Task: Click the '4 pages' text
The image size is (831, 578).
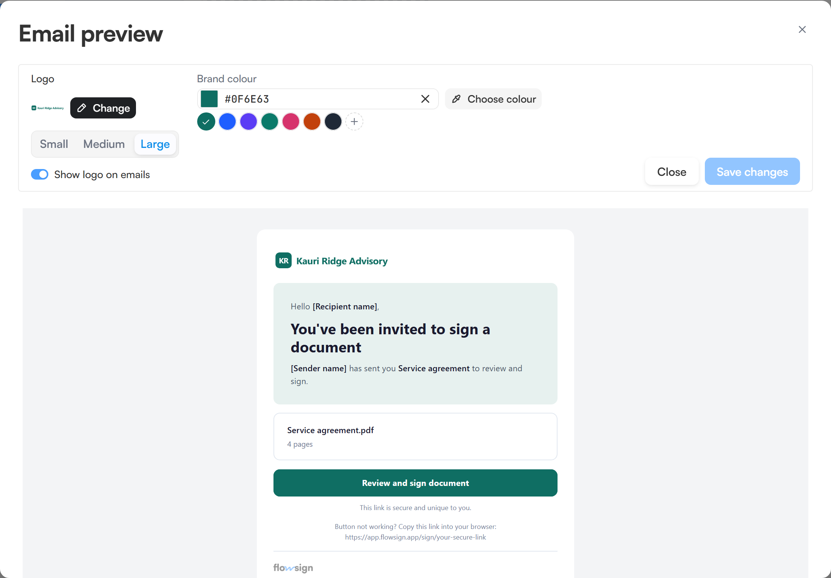Action: (300, 444)
